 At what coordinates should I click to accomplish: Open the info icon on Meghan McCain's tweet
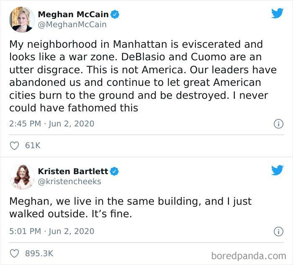[x=277, y=124]
